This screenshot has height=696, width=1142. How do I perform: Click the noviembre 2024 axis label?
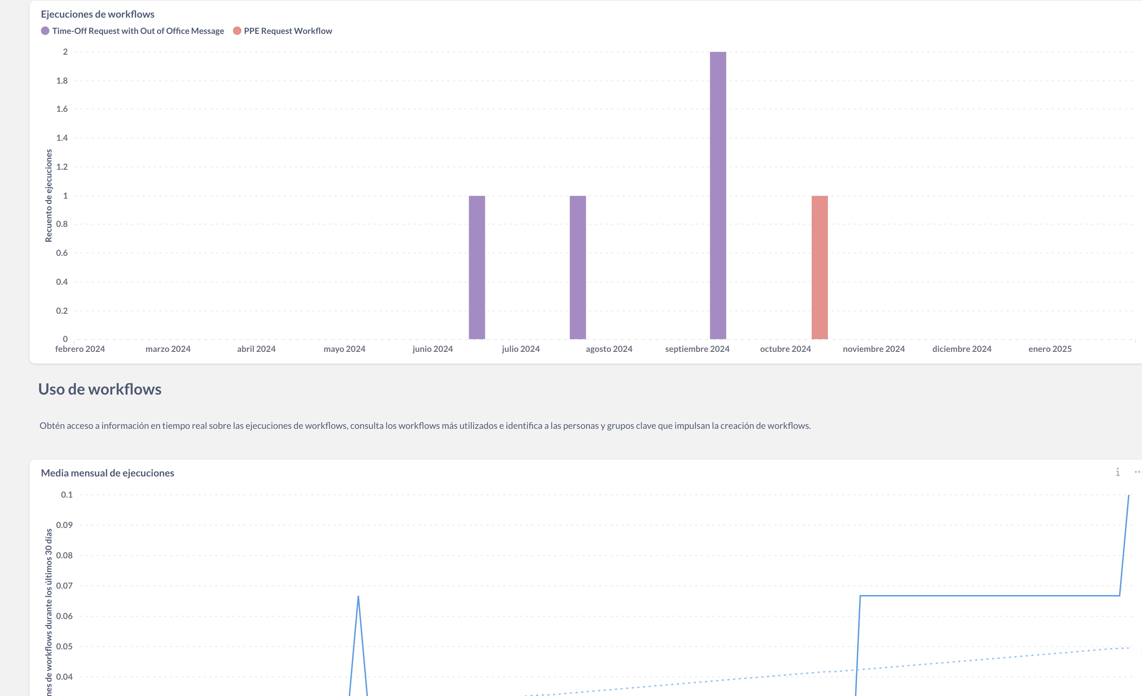(874, 349)
